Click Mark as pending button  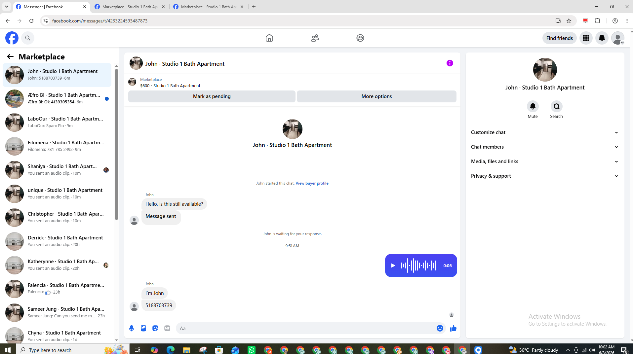click(x=212, y=96)
